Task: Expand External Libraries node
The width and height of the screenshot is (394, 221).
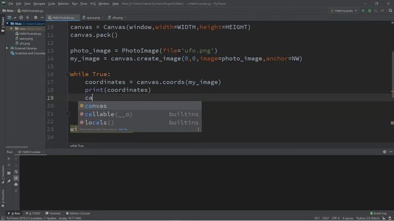Action: click(7, 48)
